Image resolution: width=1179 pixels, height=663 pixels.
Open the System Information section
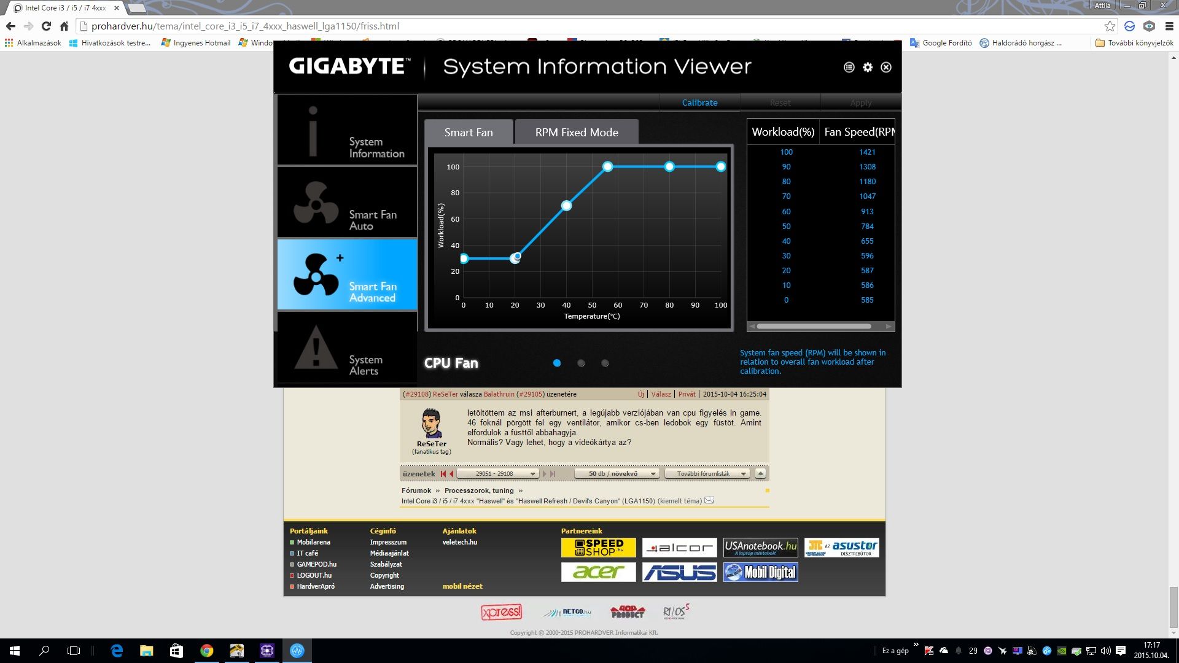point(347,130)
